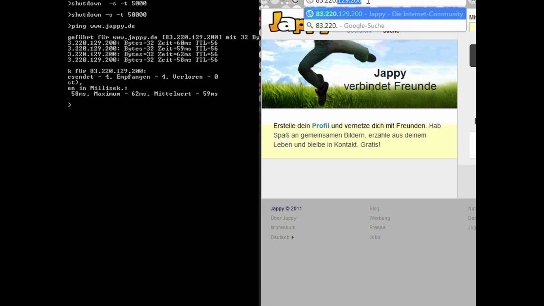Open the 'Werbung' footer link
Screen dimensions: 544x306
tap(380, 218)
